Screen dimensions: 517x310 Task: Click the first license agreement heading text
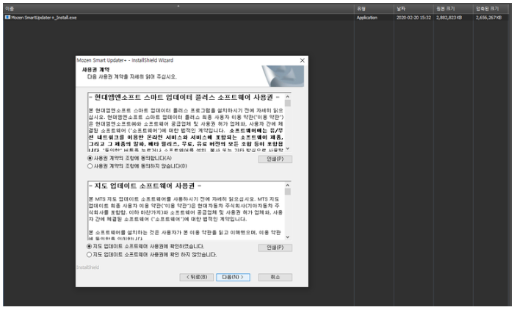click(184, 97)
